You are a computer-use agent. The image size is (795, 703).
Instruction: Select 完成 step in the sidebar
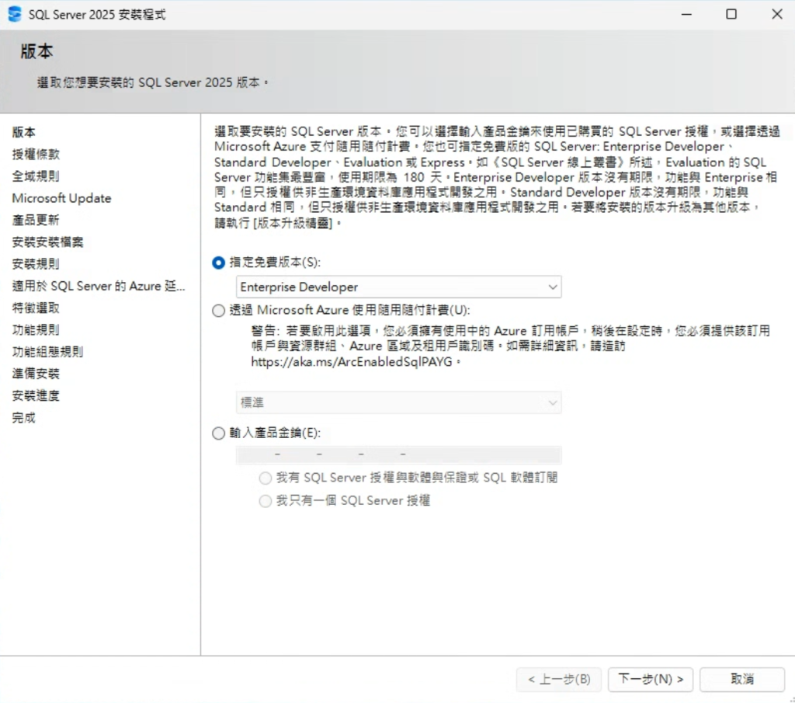point(24,418)
